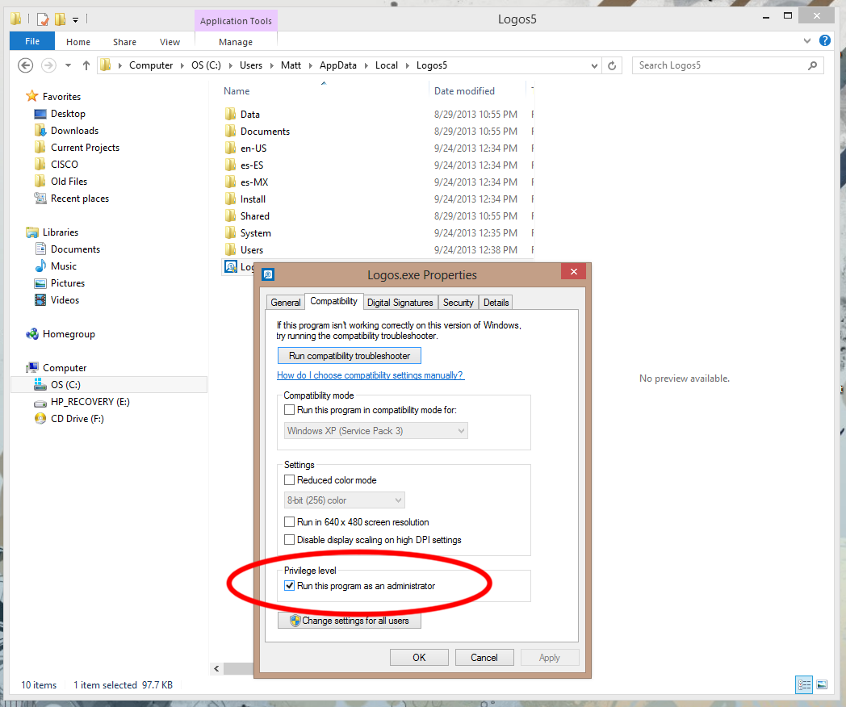Switch to Digital Signatures tab
Screen dimensions: 846x707
point(400,303)
